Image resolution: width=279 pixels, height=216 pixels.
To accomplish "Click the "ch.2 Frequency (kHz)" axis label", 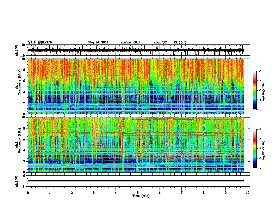I will pyautogui.click(x=18, y=140).
